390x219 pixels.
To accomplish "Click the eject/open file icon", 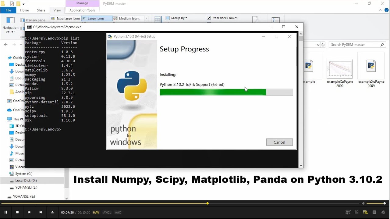I will (x=52, y=212).
